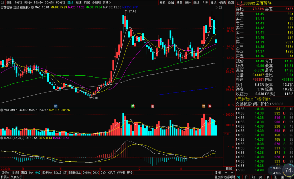
Task: Open the 74% network speed floating widget
Action: tap(289, 170)
